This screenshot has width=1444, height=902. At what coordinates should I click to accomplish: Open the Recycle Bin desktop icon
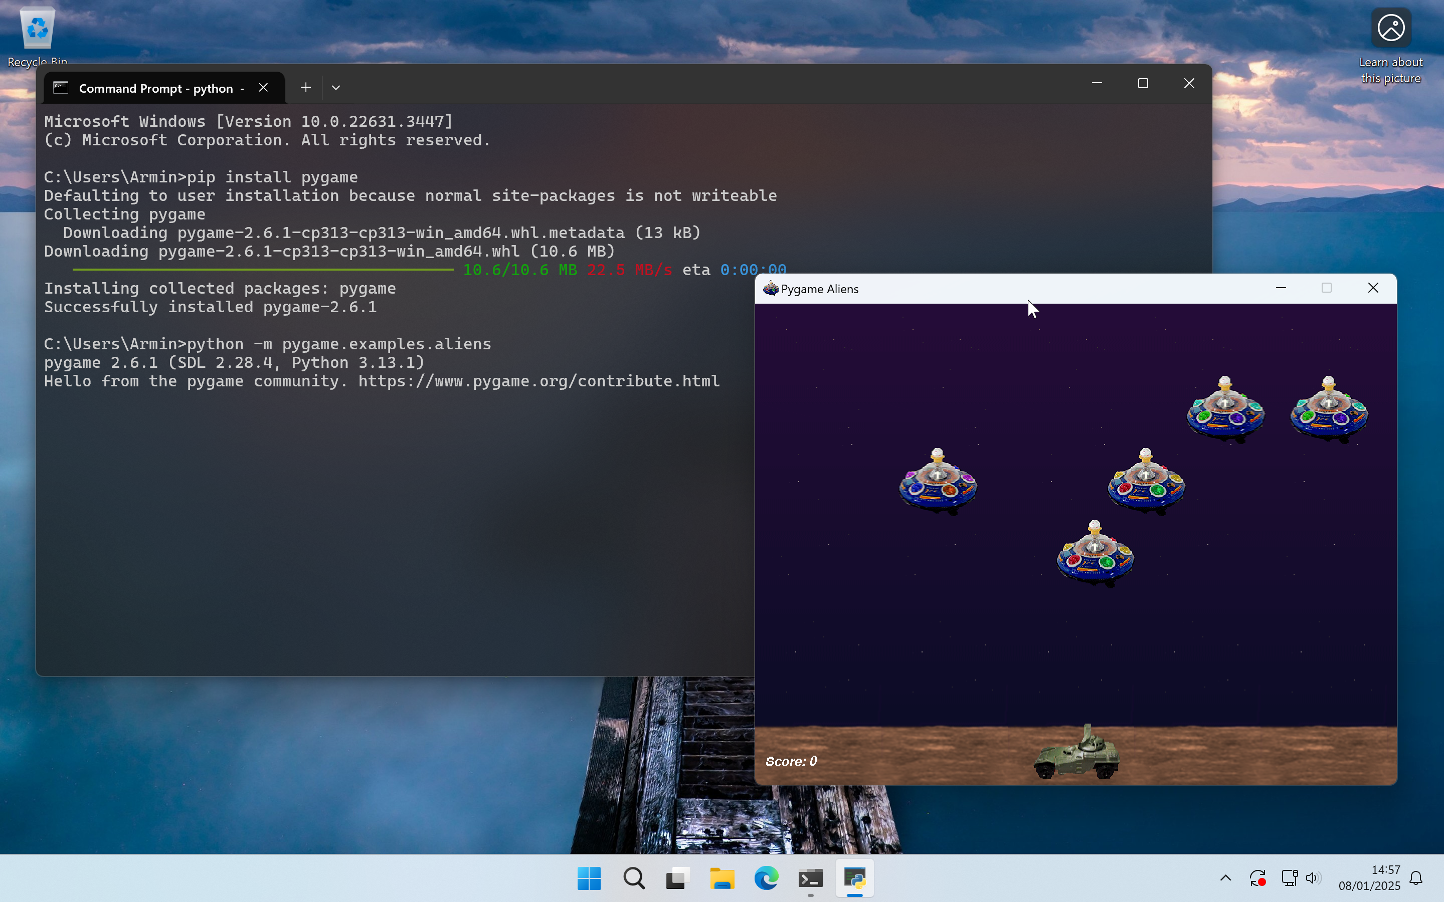(x=37, y=36)
